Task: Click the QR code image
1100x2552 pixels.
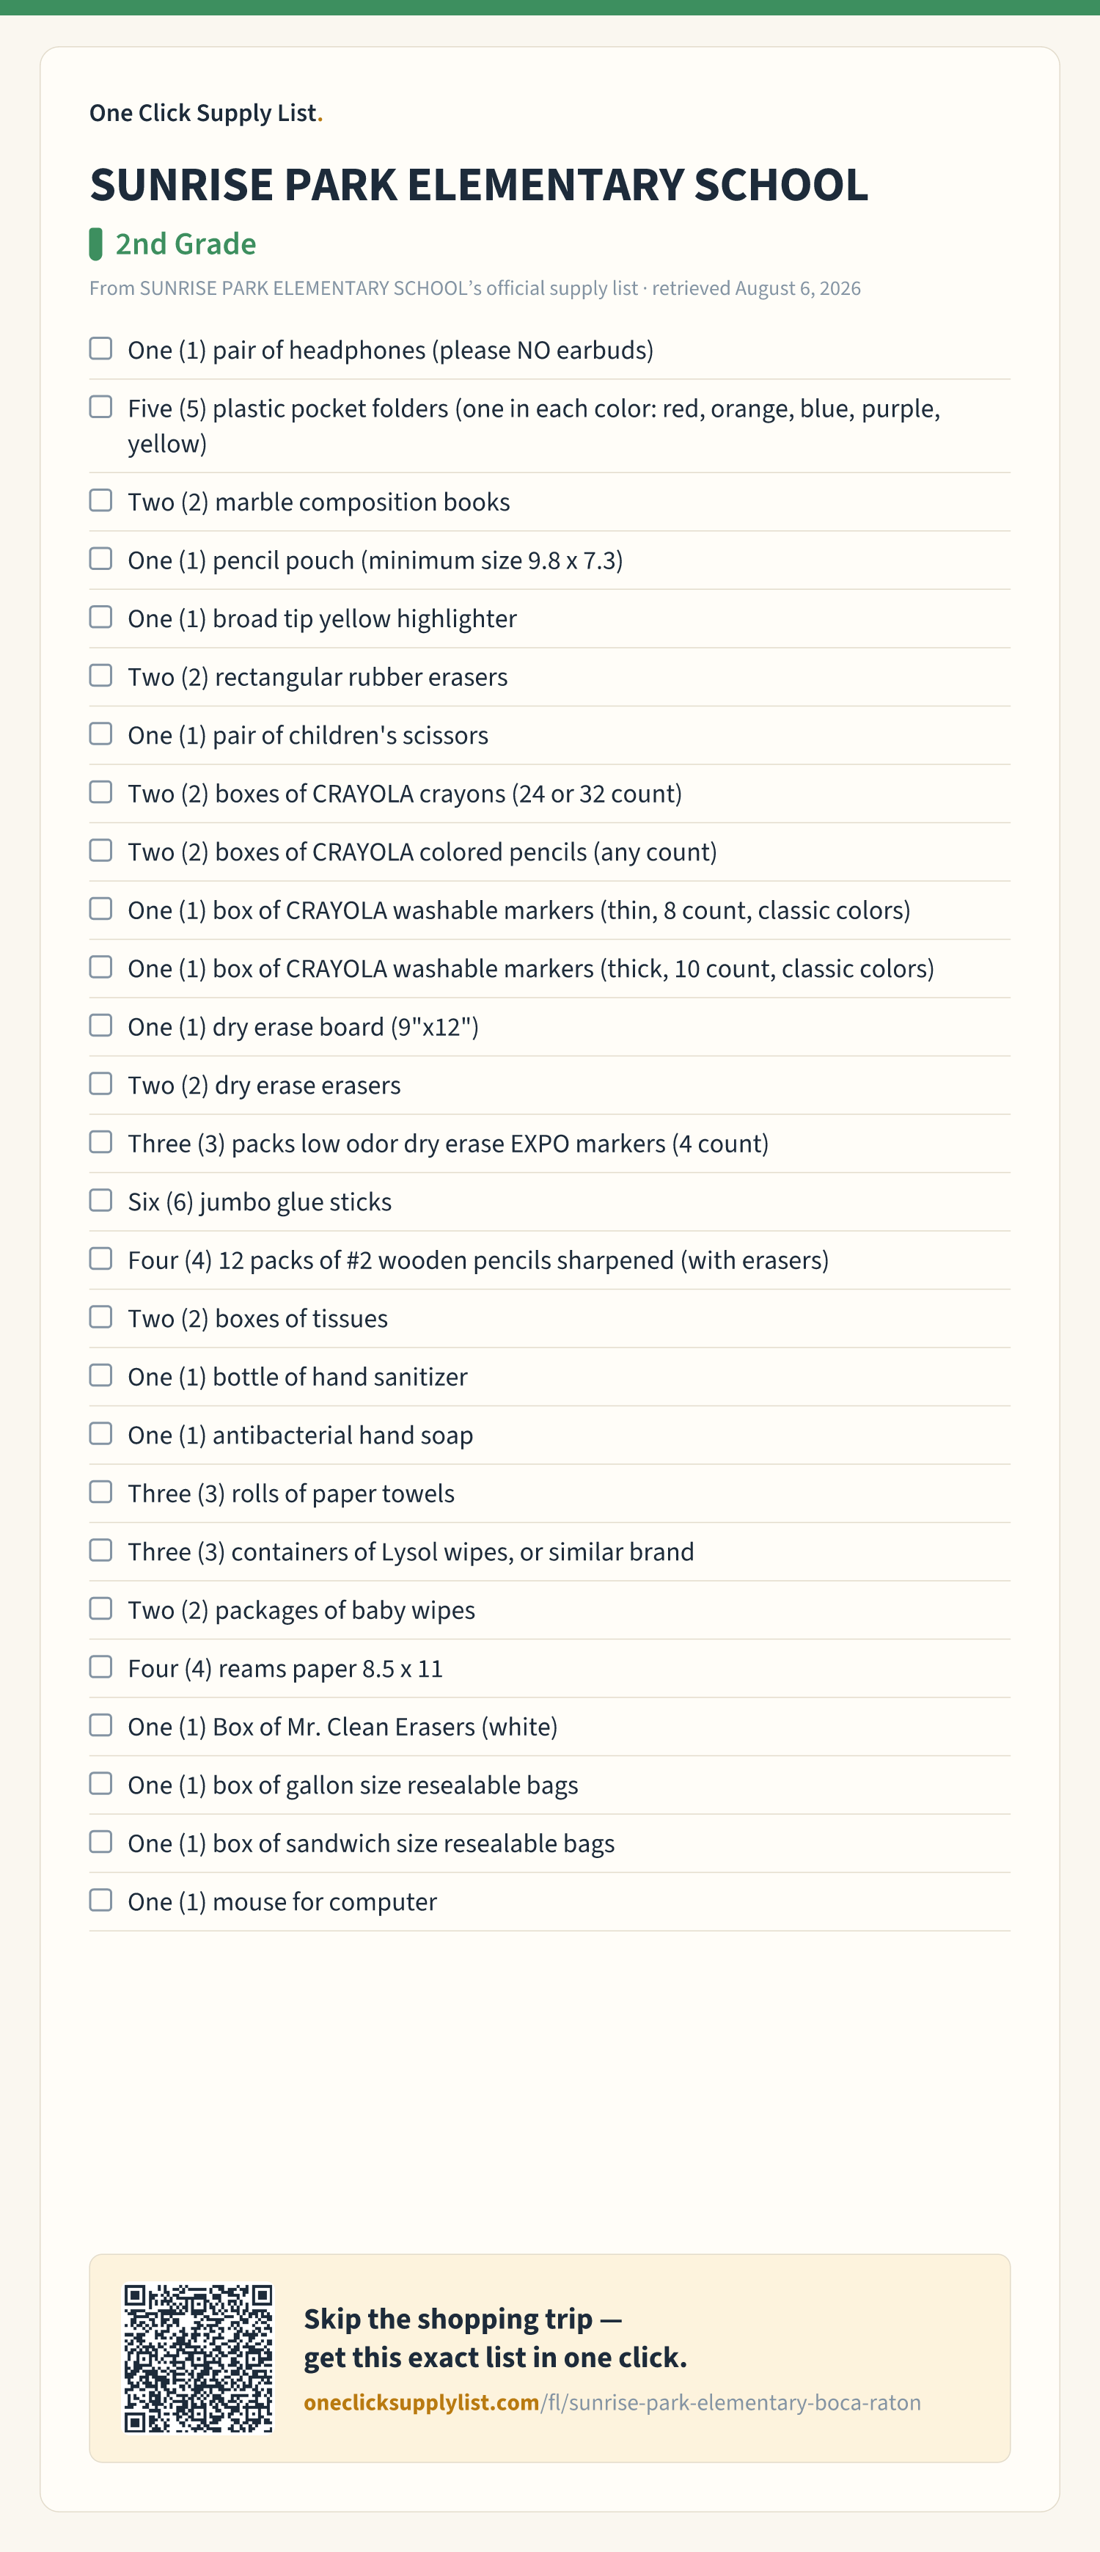Action: pos(198,2358)
